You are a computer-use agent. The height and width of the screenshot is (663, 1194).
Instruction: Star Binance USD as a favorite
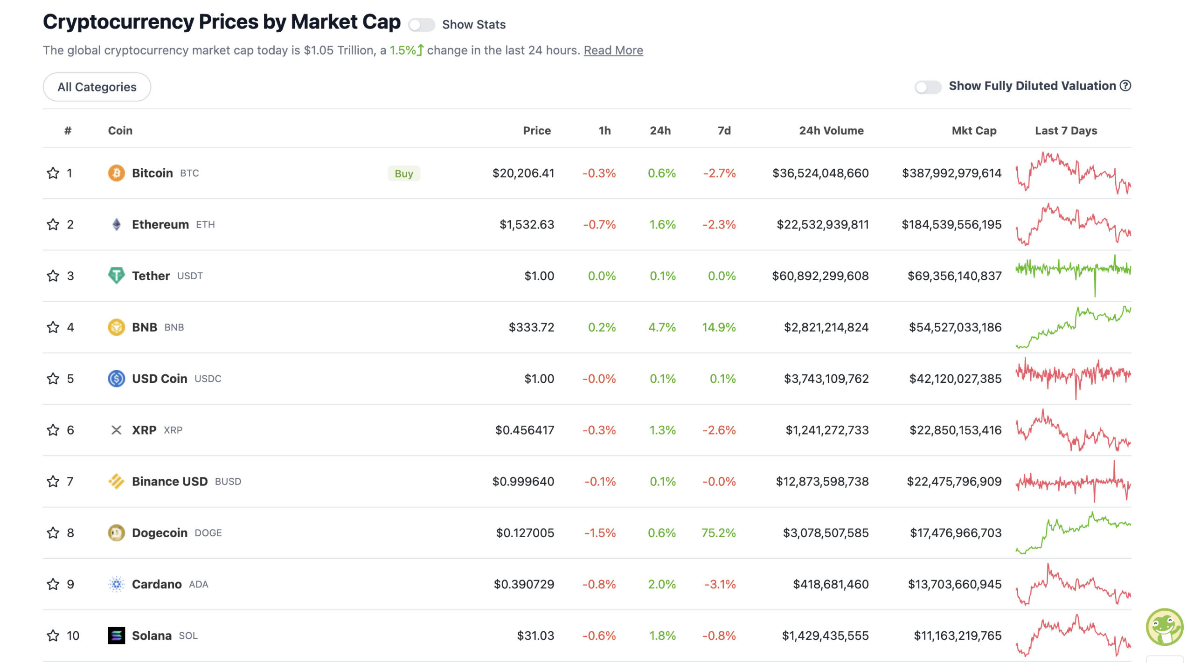(x=53, y=481)
